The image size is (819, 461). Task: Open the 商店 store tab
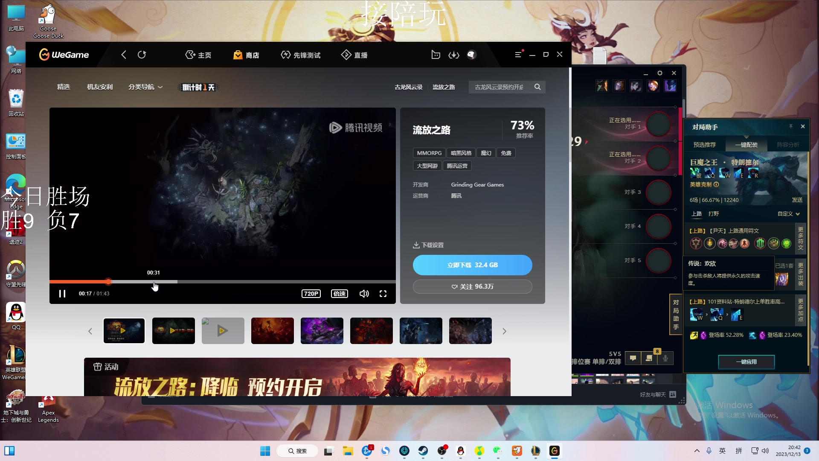pyautogui.click(x=246, y=55)
